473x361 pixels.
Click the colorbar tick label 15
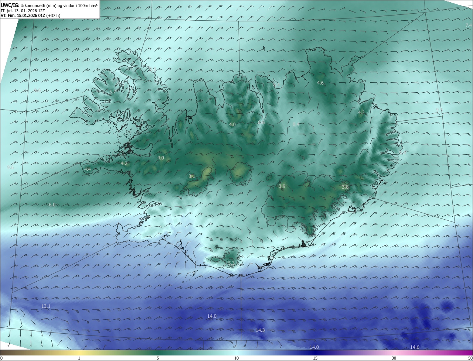(315, 358)
